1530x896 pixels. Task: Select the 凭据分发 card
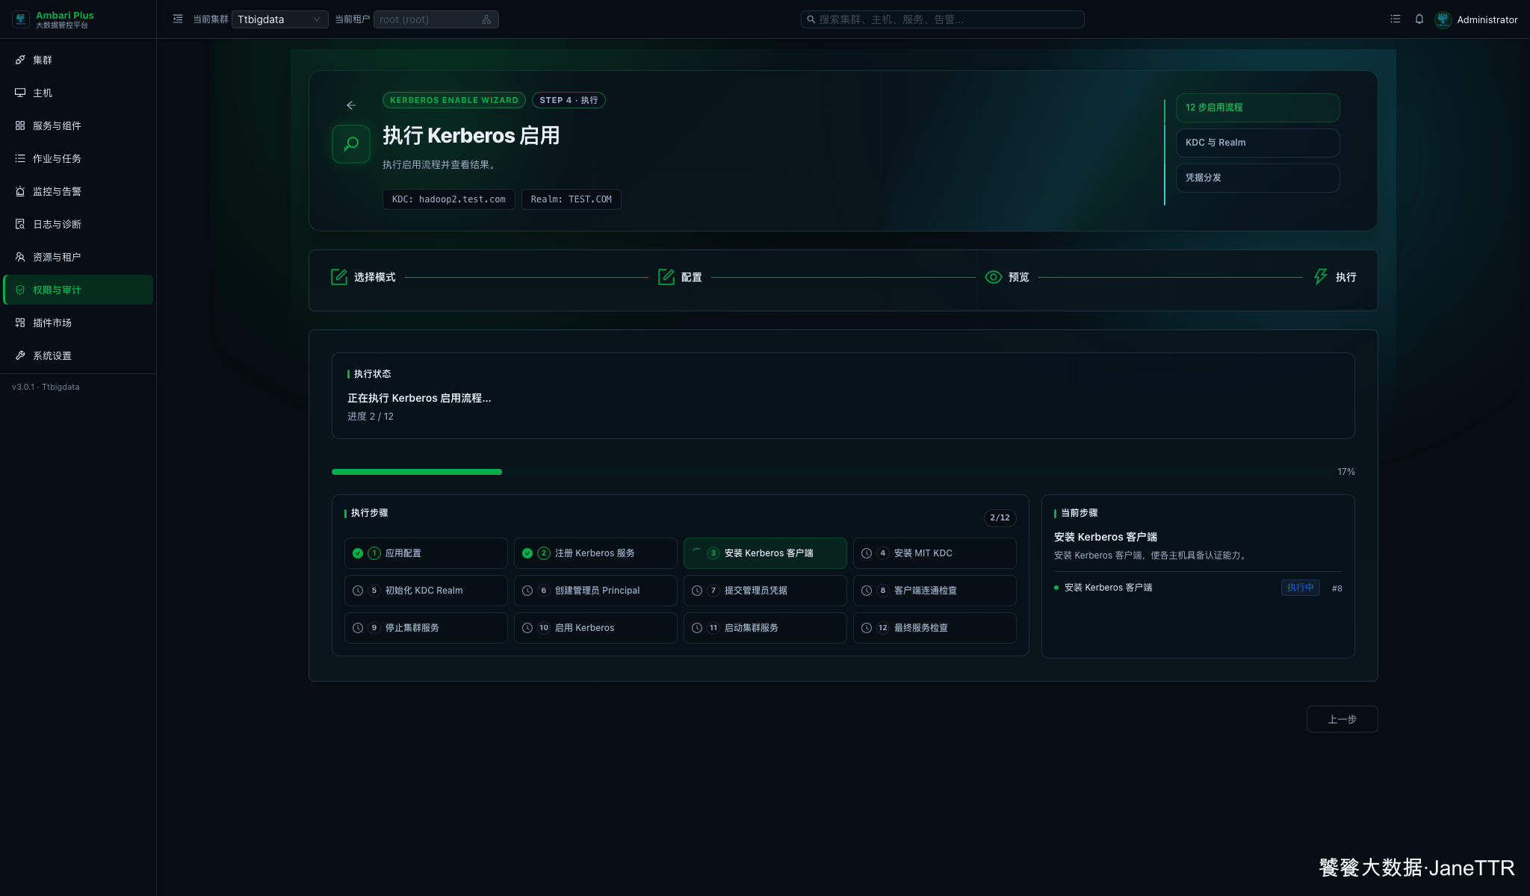coord(1258,178)
